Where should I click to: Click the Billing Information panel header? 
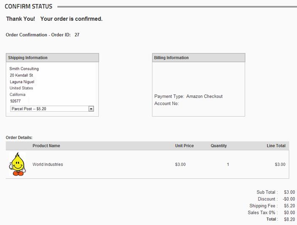coord(199,58)
